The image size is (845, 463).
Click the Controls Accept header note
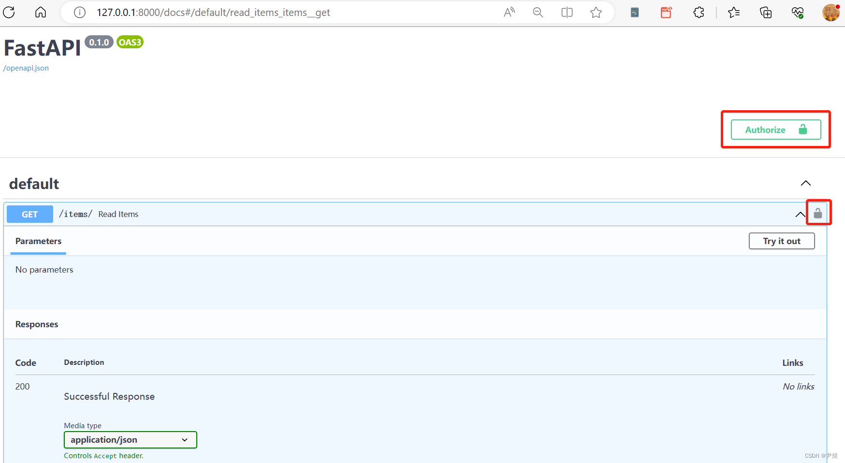point(104,456)
